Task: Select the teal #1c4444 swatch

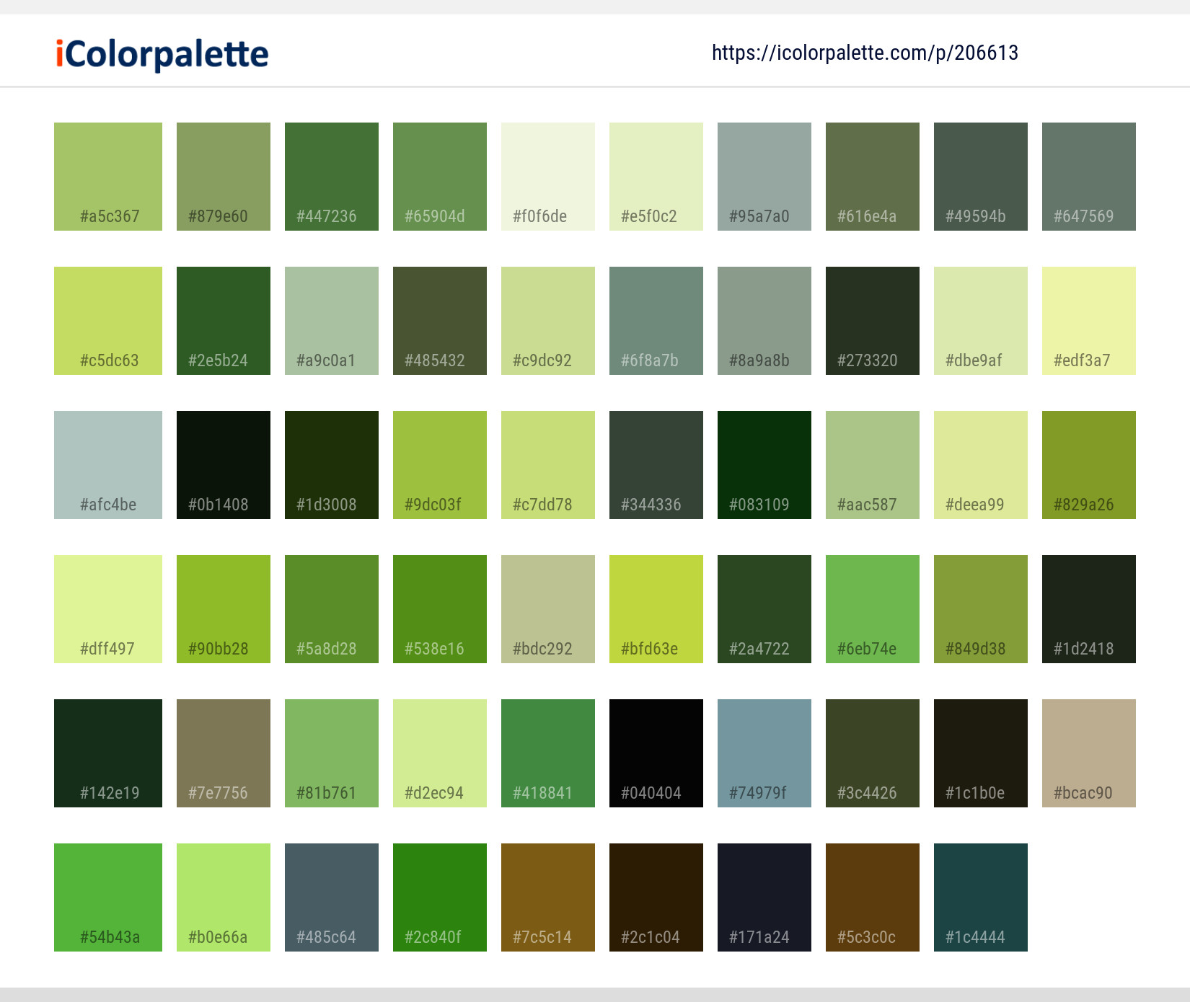Action: [x=981, y=897]
